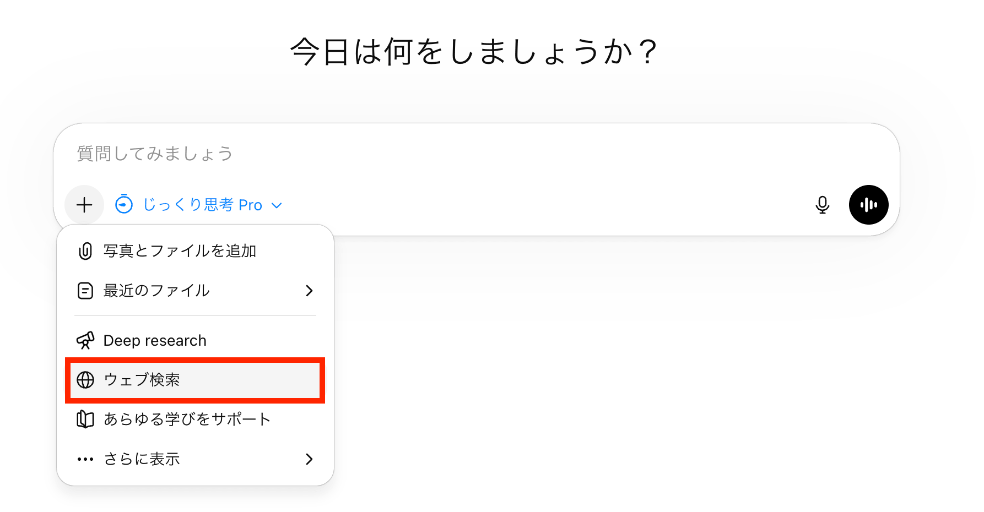Viewport: 984px width, 512px height.
Task: Expand the さらに表示 submenu arrow
Action: 309,459
